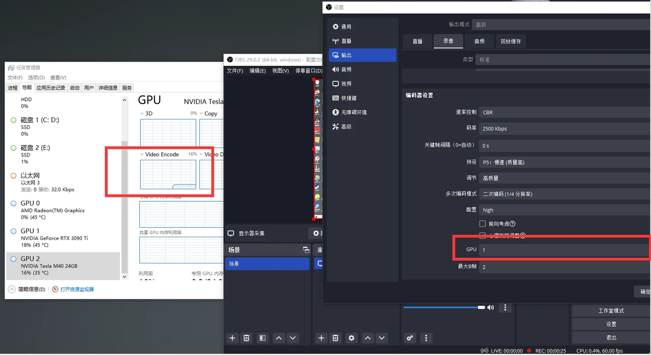Image resolution: width=651 pixels, height=355 pixels.
Task: Move the source down in Sources dock
Action: point(382,338)
